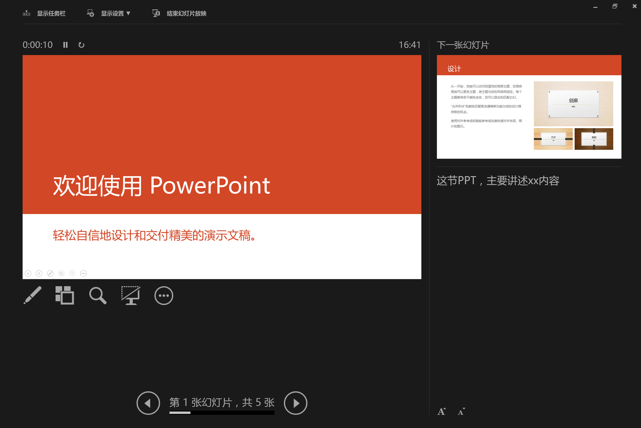641x428 pixels.
Task: Click the 下一张幻灯片 heading
Action: click(463, 45)
